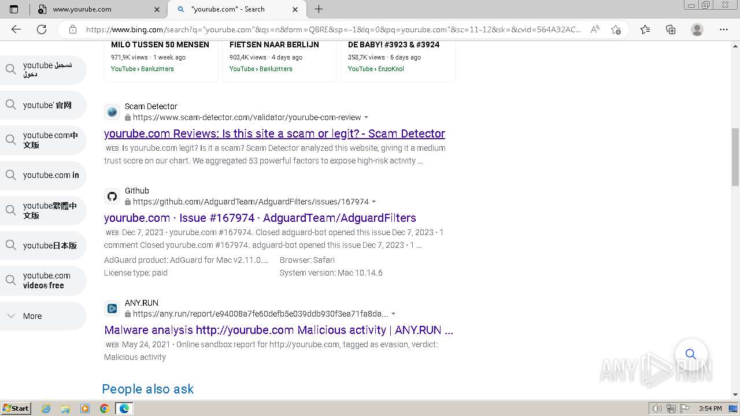Expand Scam Detector result URL dropdown

click(366, 118)
